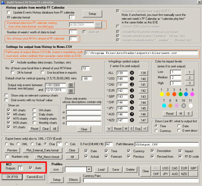The width and height of the screenshot is (202, 186).
Task: Click the AUD Wingdings symbol 7 icon
Action: pos(132,114)
